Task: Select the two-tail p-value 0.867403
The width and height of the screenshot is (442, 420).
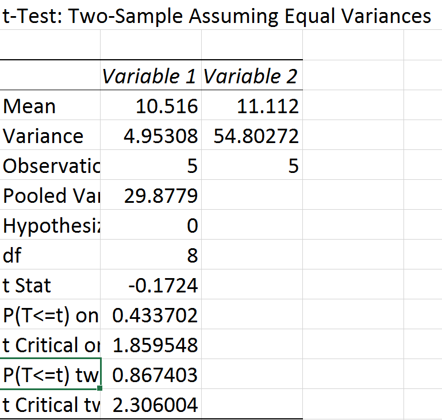Action: (151, 375)
